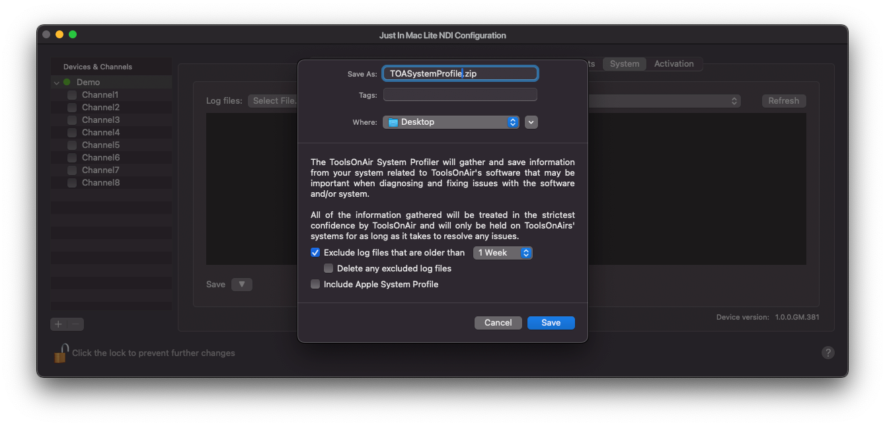Enable the Channel2 checkbox

point(72,108)
